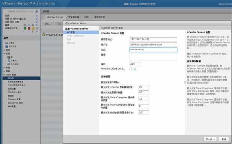Image resolution: width=232 pixels, height=144 pixels.
Task: Click the Next button in the wizard
Action: click(x=210, y=139)
